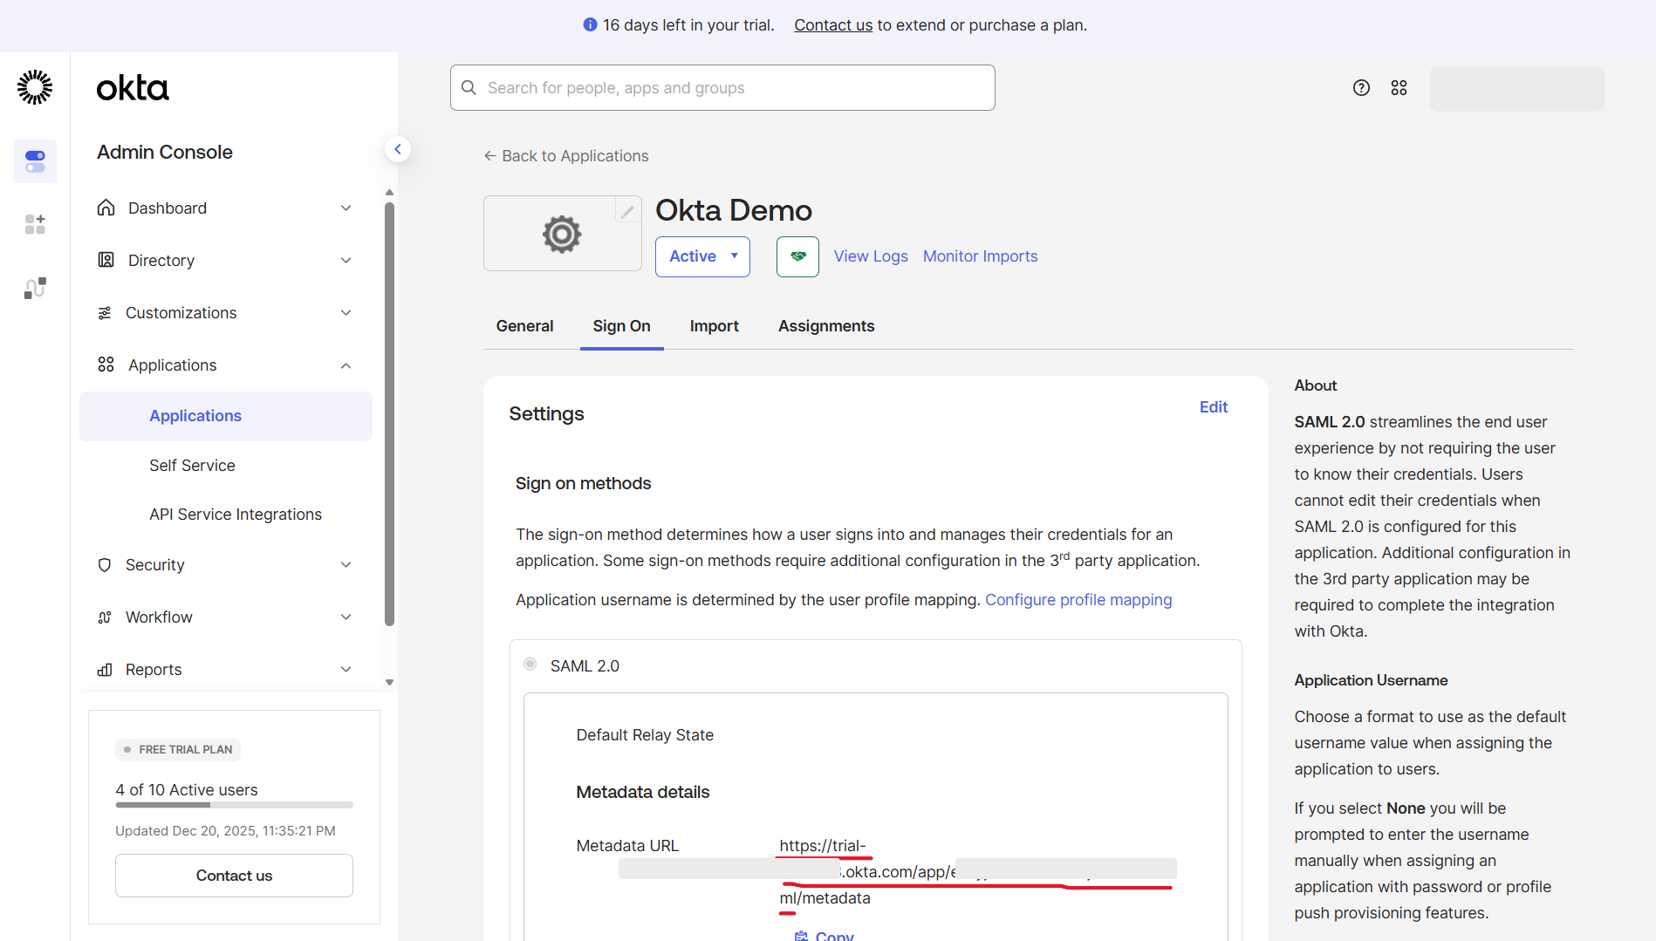Click the add-apps squares icon in left rail

point(35,225)
